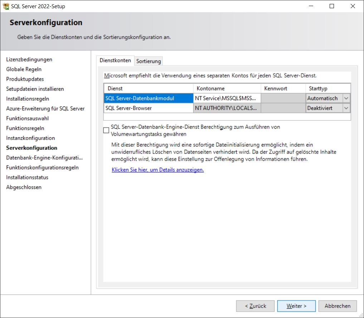The width and height of the screenshot is (364, 318).
Task: Click the window resize grip corner
Action: [361, 315]
